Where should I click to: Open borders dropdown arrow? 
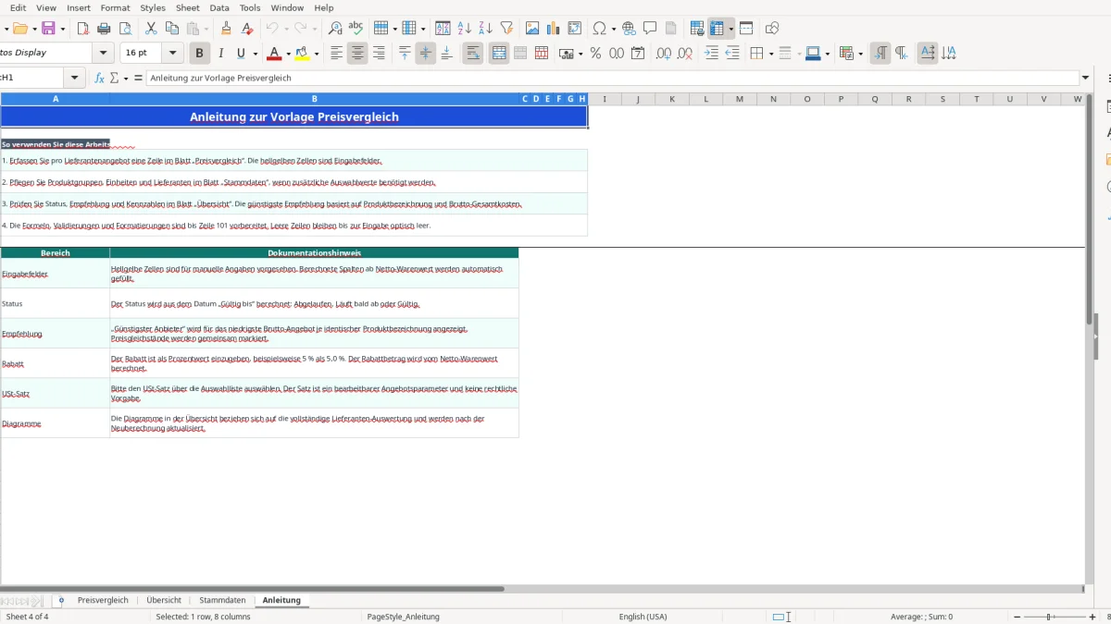[770, 54]
